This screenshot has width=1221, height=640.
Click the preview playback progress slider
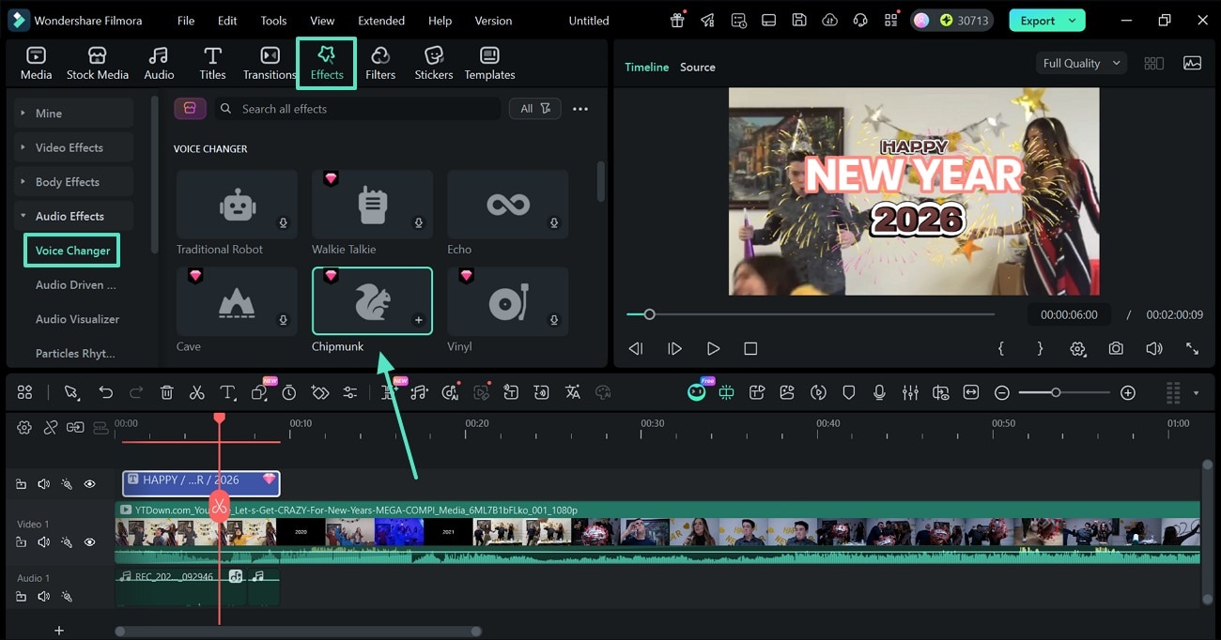(x=811, y=314)
